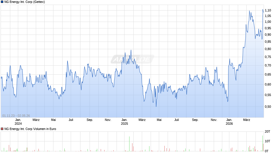Click the price axis label '0,65'

[268, 74]
